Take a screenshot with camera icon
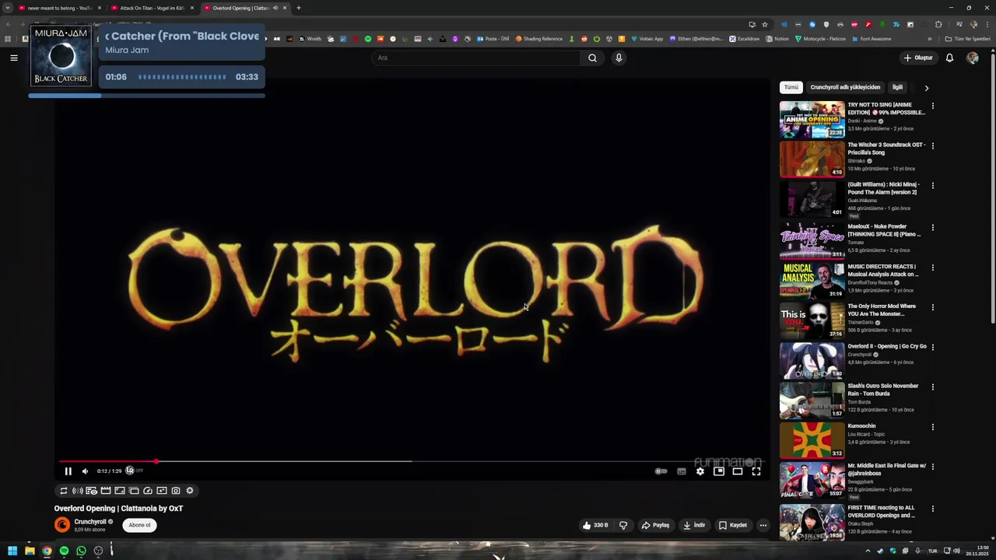 pos(176,491)
